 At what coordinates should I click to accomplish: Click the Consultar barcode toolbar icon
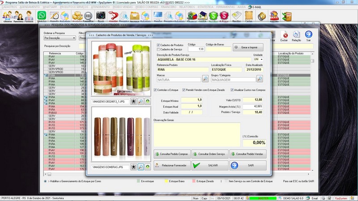click(88, 16)
